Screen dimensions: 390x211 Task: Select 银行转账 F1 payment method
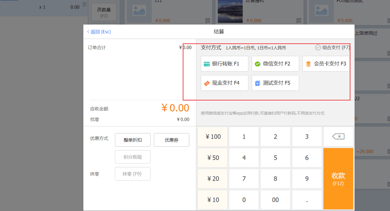pyautogui.click(x=224, y=64)
